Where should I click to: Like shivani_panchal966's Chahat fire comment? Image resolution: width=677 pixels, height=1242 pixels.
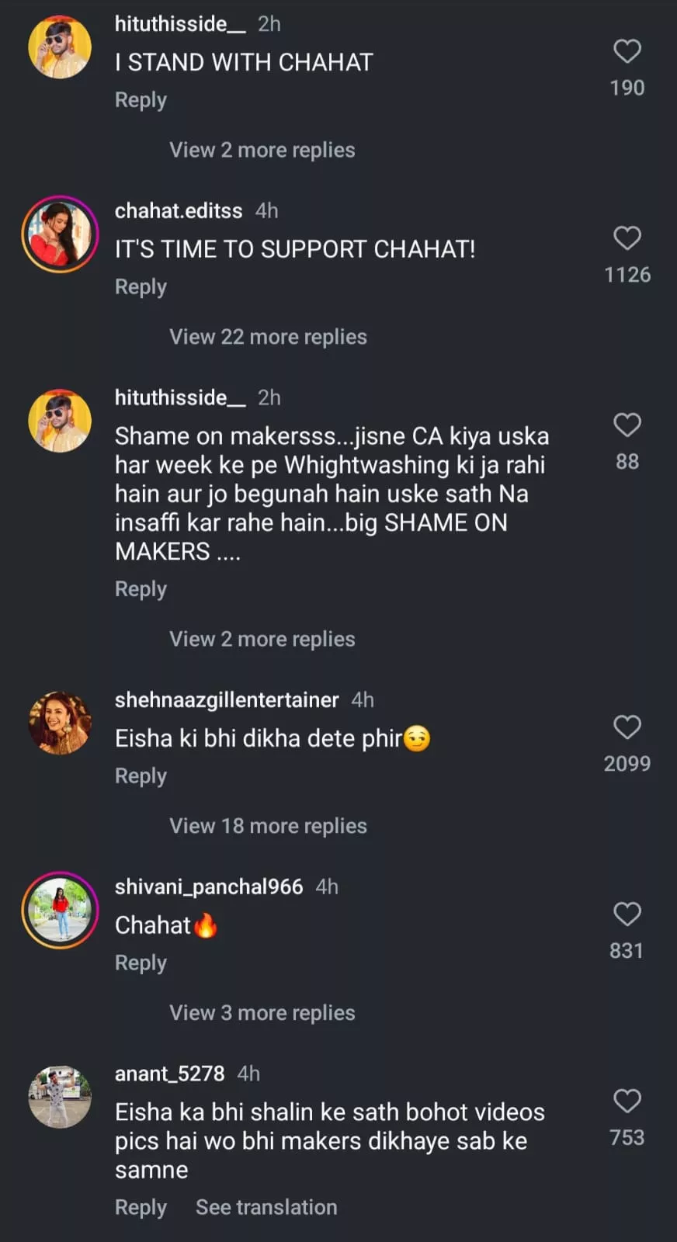coord(627,914)
